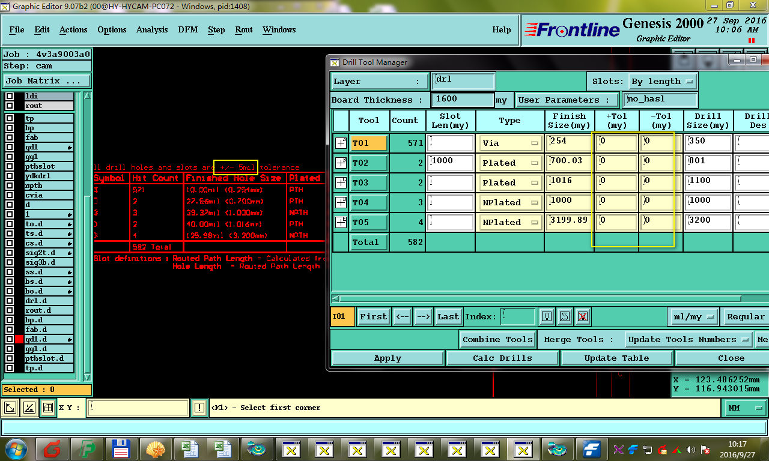Click the lightbulb highlight icon beside Index

click(x=546, y=316)
